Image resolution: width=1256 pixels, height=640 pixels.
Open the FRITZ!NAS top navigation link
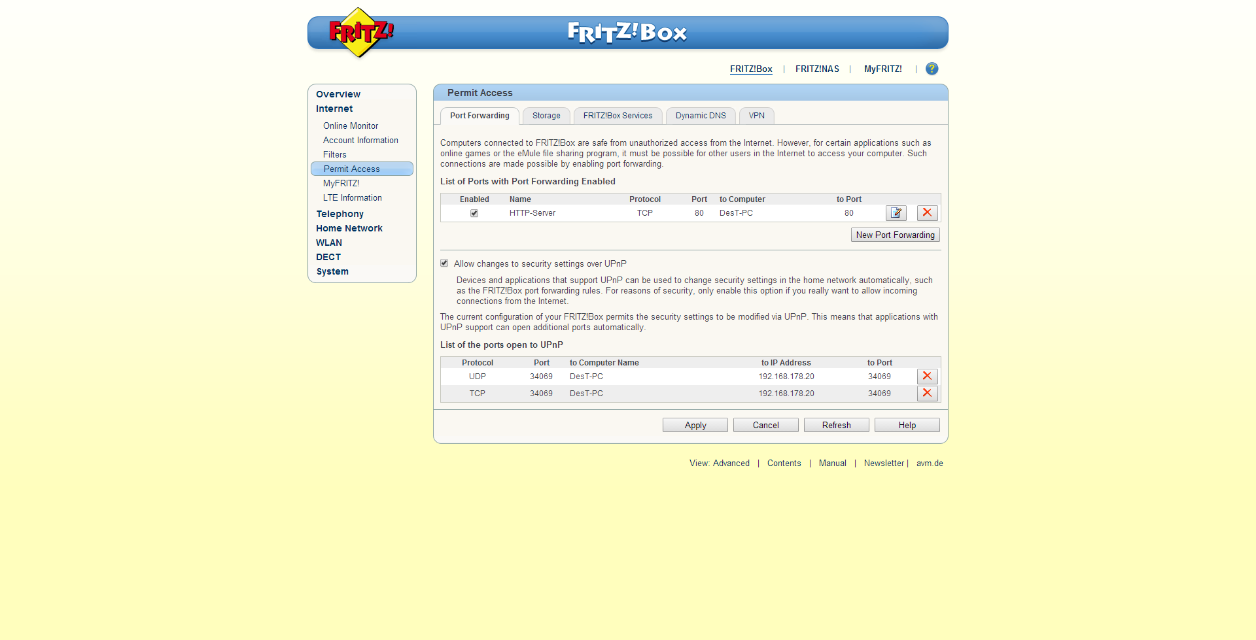pos(817,69)
